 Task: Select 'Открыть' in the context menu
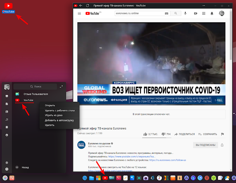pos(50,106)
